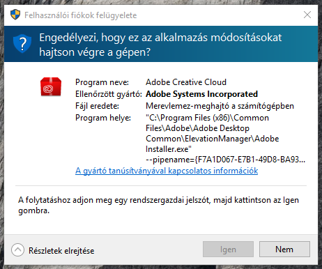Click the UAC shield icon in title bar
The width and height of the screenshot is (322, 269).
[x=15, y=15]
